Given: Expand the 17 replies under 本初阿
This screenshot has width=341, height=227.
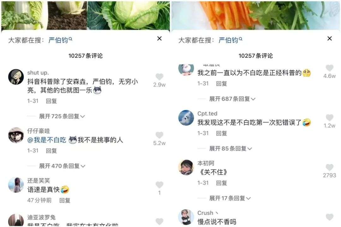Looking at the screenshot, I should [230, 198].
